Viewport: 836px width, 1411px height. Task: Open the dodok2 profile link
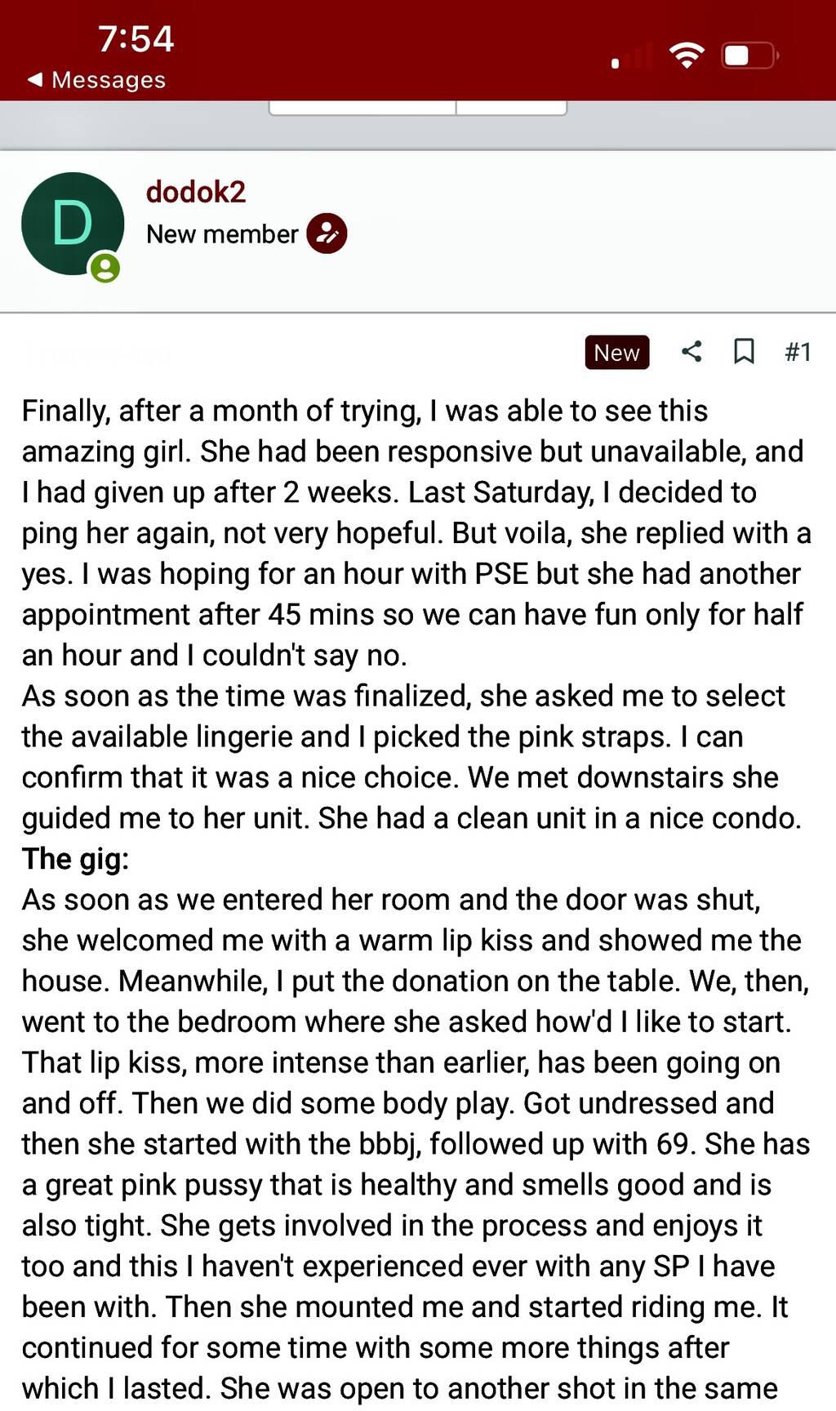click(196, 192)
